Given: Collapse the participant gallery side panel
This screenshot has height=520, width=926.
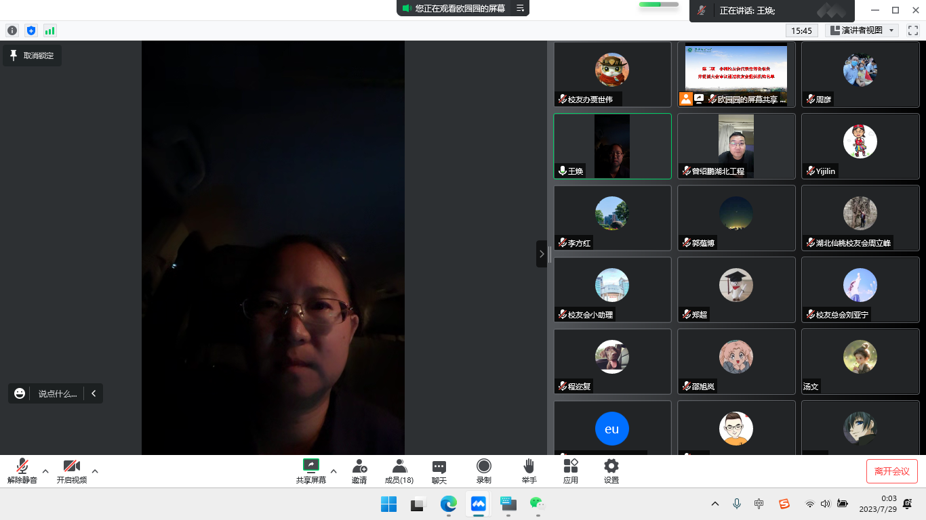Looking at the screenshot, I should (x=541, y=254).
